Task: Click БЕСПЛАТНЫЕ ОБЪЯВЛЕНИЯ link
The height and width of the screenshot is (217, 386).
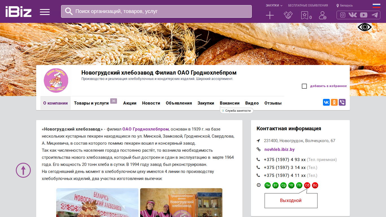Action: (x=308, y=5)
